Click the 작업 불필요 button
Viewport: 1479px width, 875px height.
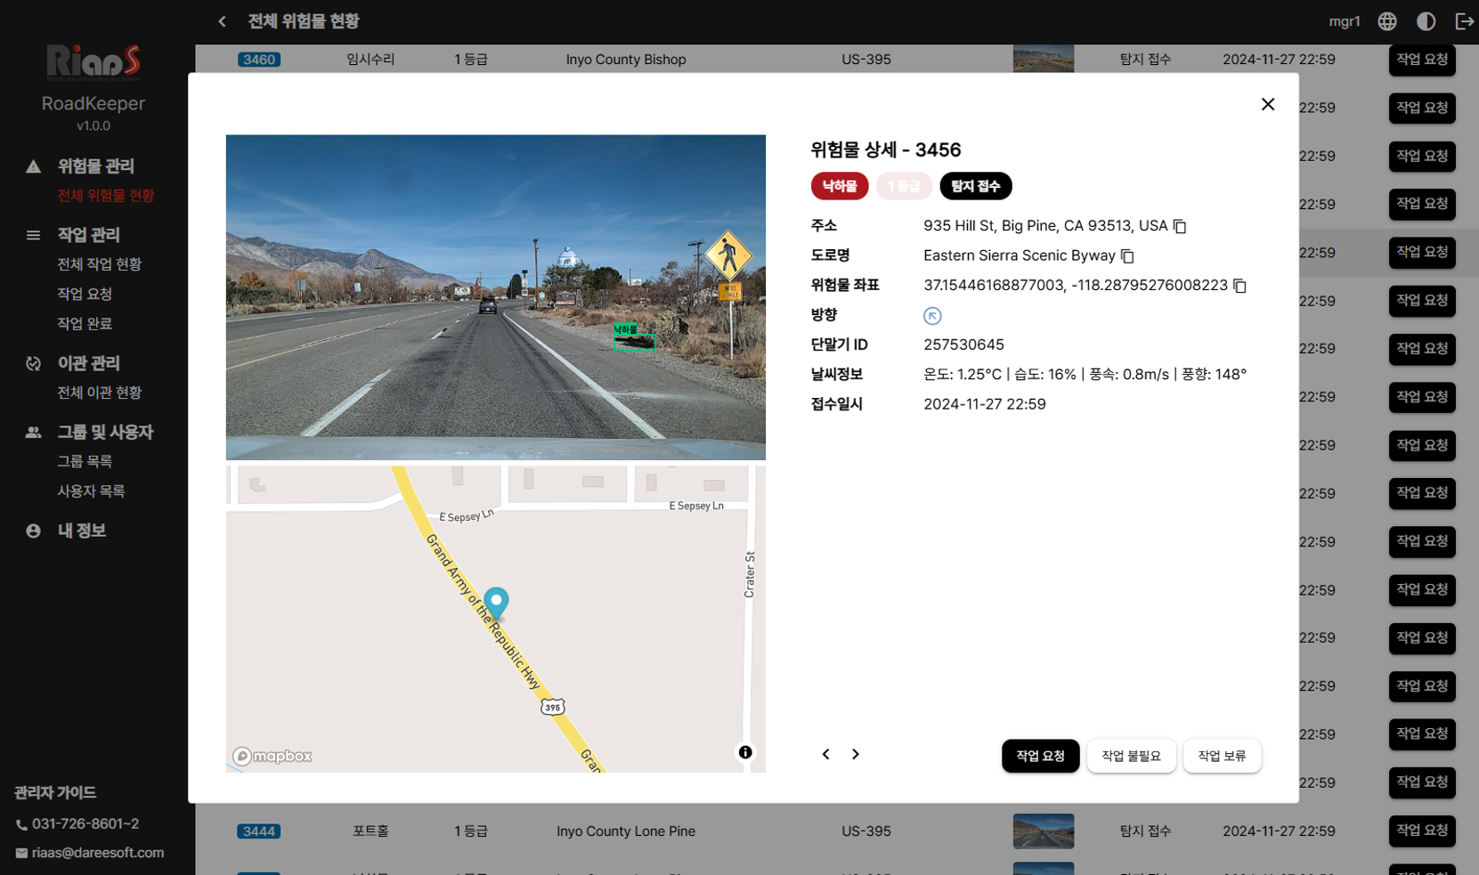1131,756
